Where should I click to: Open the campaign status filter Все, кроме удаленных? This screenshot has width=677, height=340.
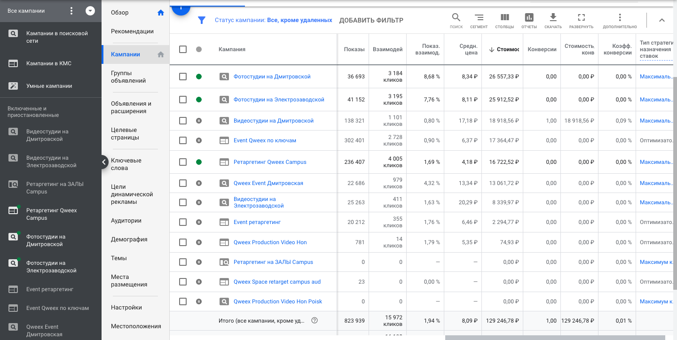[x=274, y=20]
